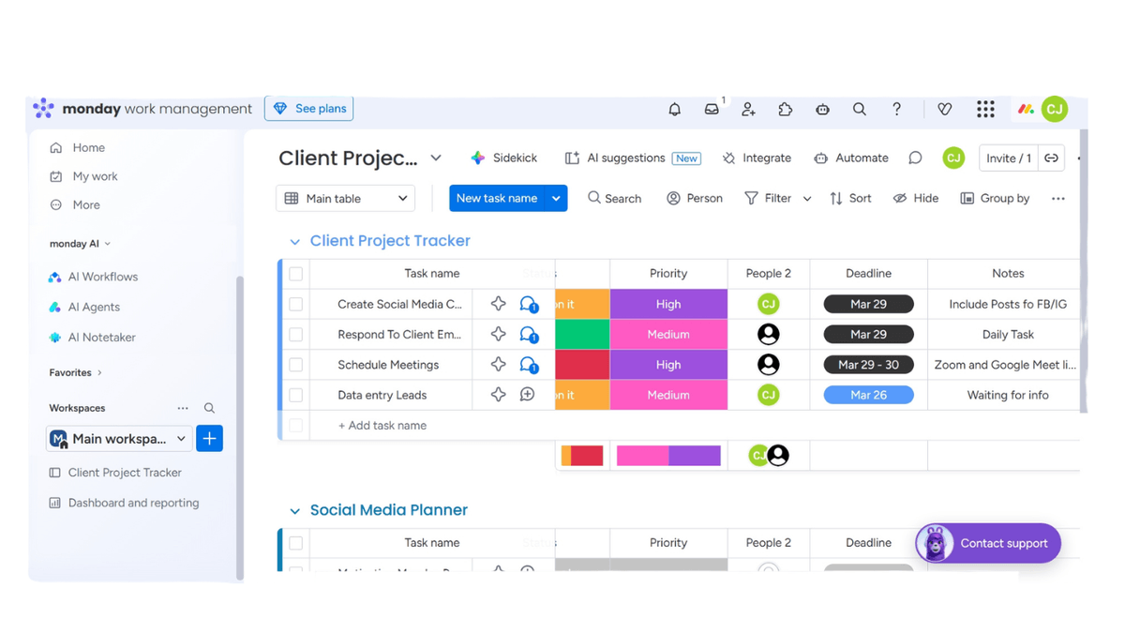Copy board link with the chain icon
1125x633 pixels.
[1051, 158]
